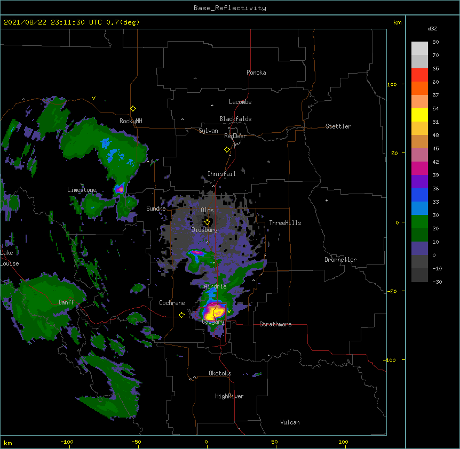Image resolution: width=460 pixels, height=449 pixels.
Task: Click the magenta 39-42 dBZ legend swatch
Action: [419, 168]
